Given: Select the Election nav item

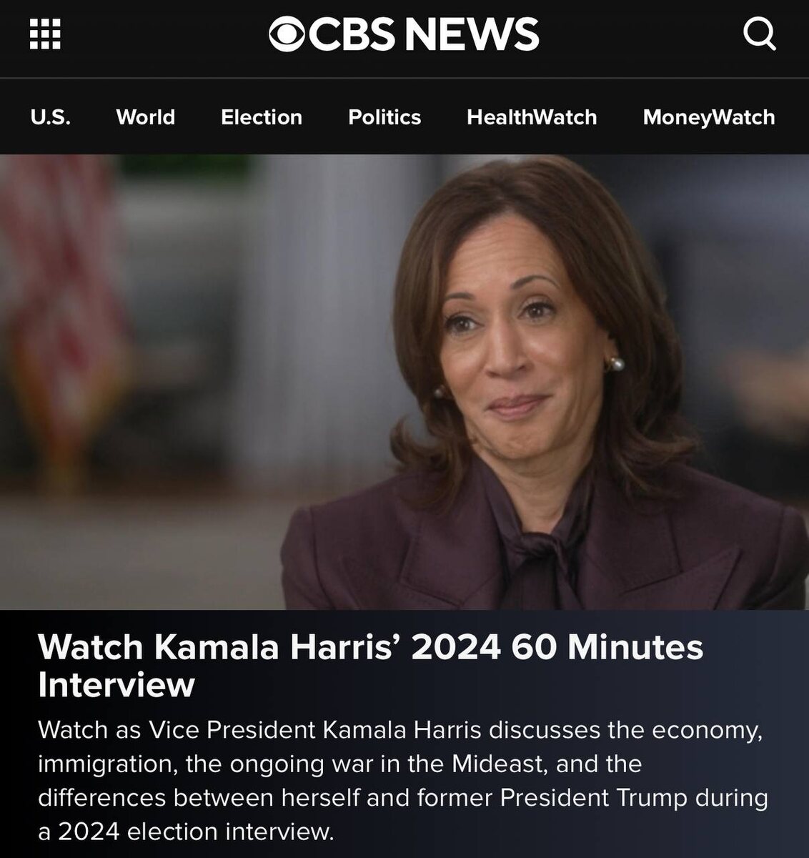Looking at the screenshot, I should [262, 117].
